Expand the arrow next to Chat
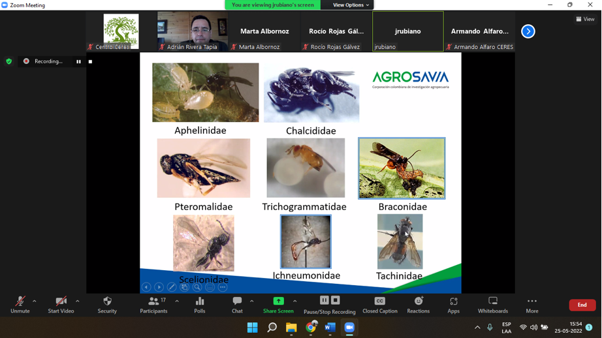This screenshot has height=338, width=602. point(252,301)
